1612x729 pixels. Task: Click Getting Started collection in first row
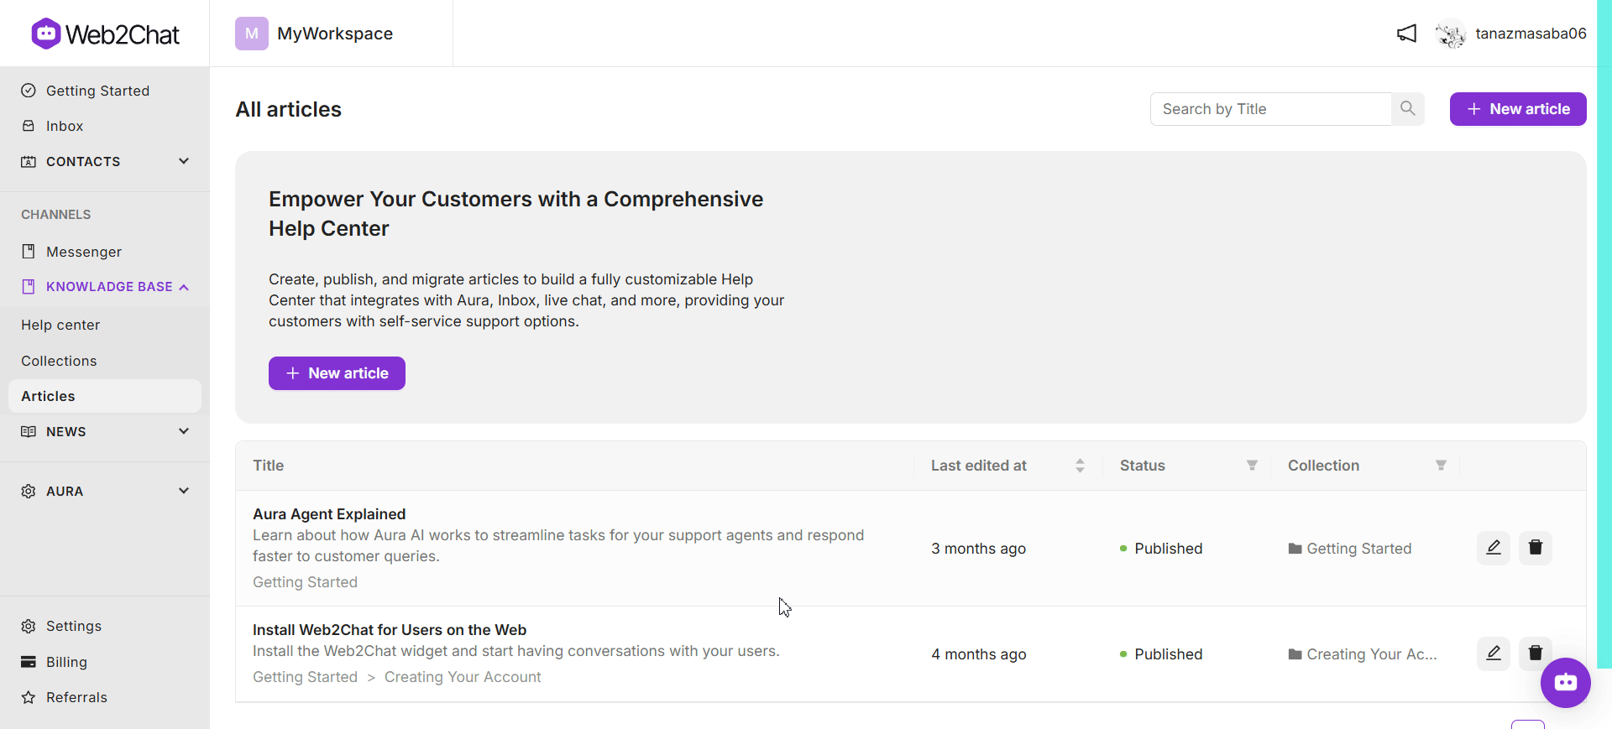(x=1358, y=549)
